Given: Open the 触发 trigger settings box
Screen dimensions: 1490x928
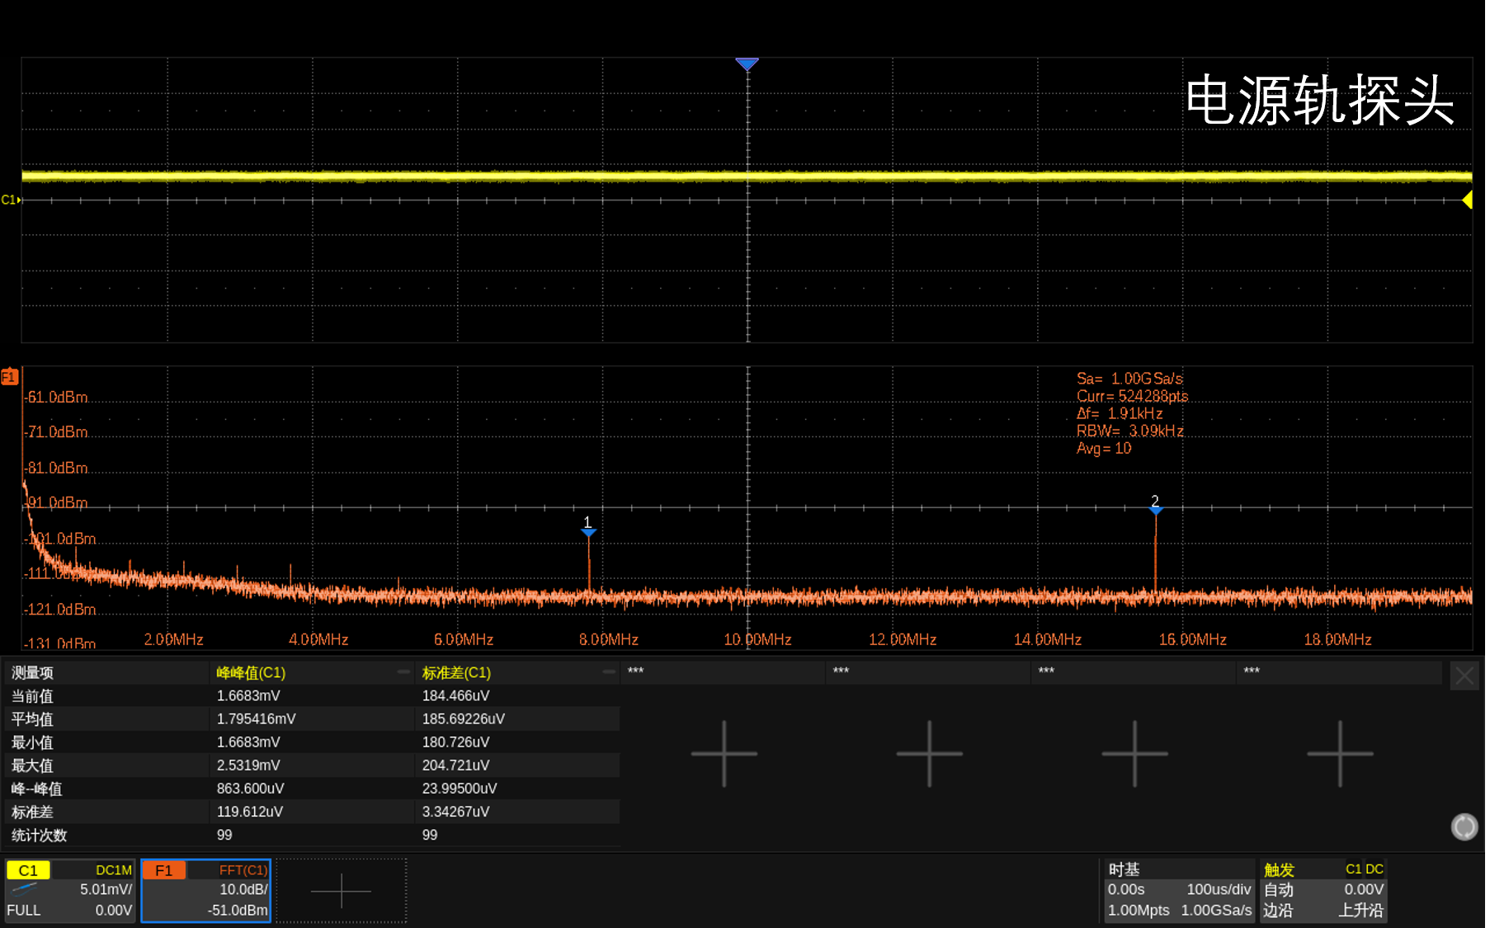Looking at the screenshot, I should pyautogui.click(x=1323, y=890).
